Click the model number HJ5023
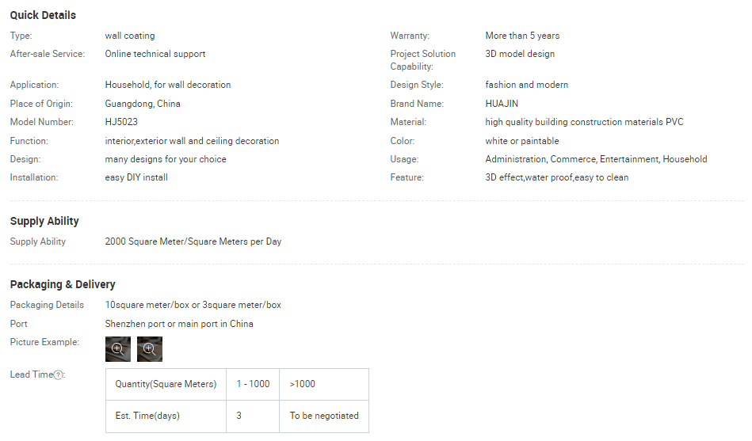This screenshot has width=752, height=441. coord(121,122)
